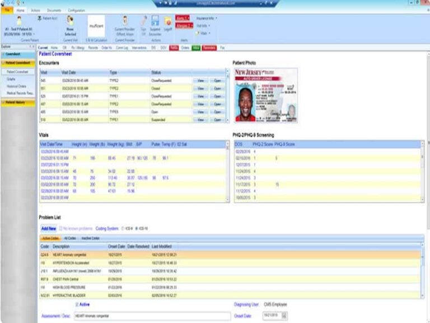Screen dimensions: 430x323
Task: Click the Patient Acct pin icon
Action: pos(40,18)
